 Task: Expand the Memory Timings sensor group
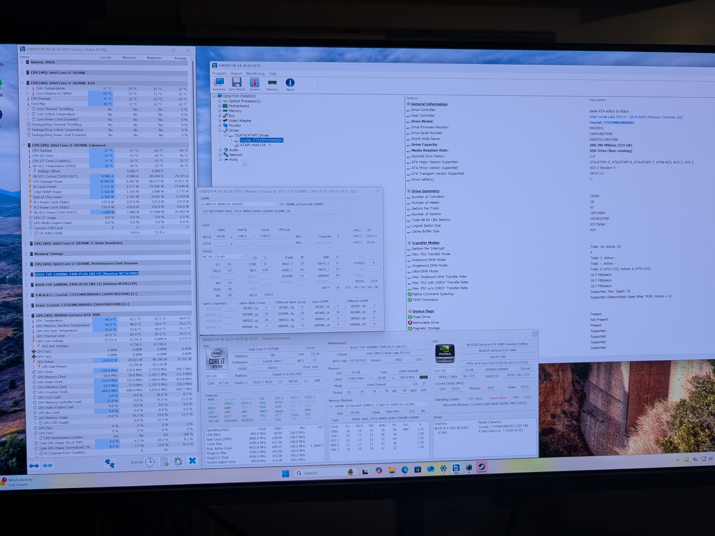click(x=26, y=254)
